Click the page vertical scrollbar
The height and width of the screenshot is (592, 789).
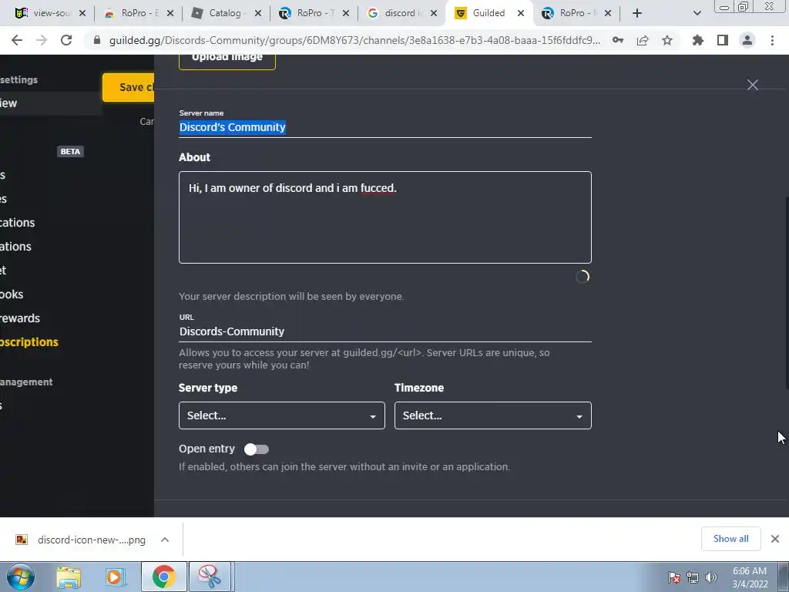tap(787, 292)
